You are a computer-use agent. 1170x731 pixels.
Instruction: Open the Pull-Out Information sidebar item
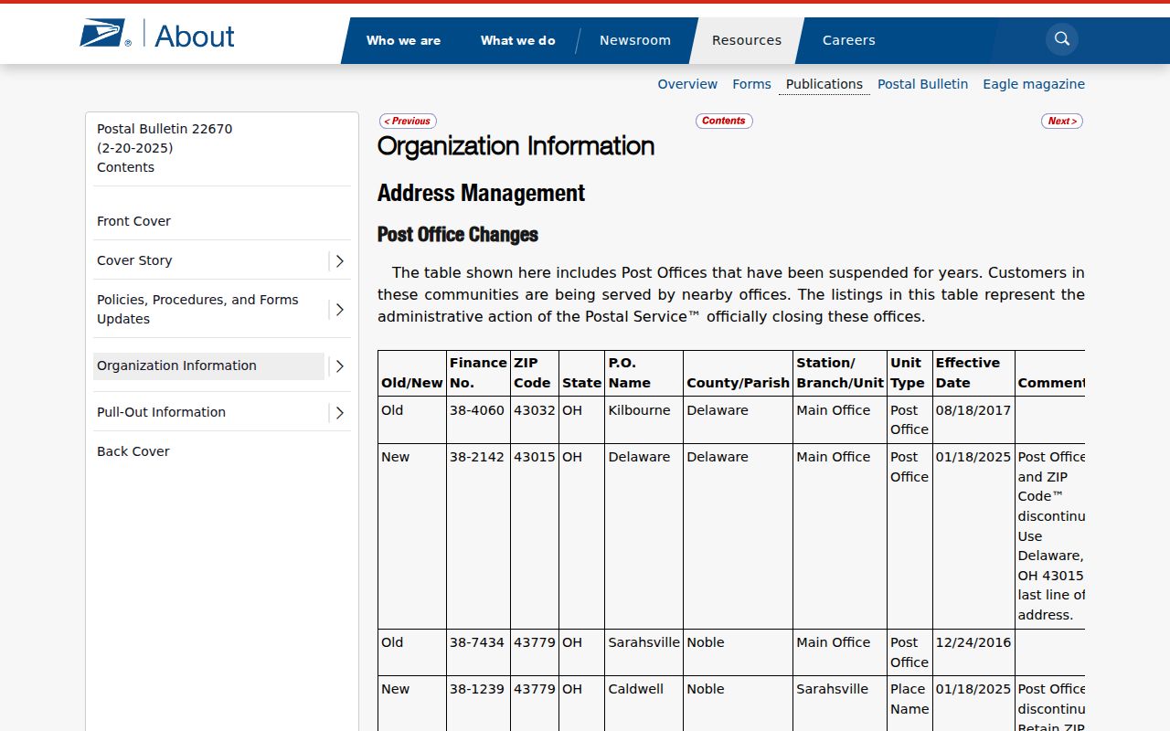point(161,412)
